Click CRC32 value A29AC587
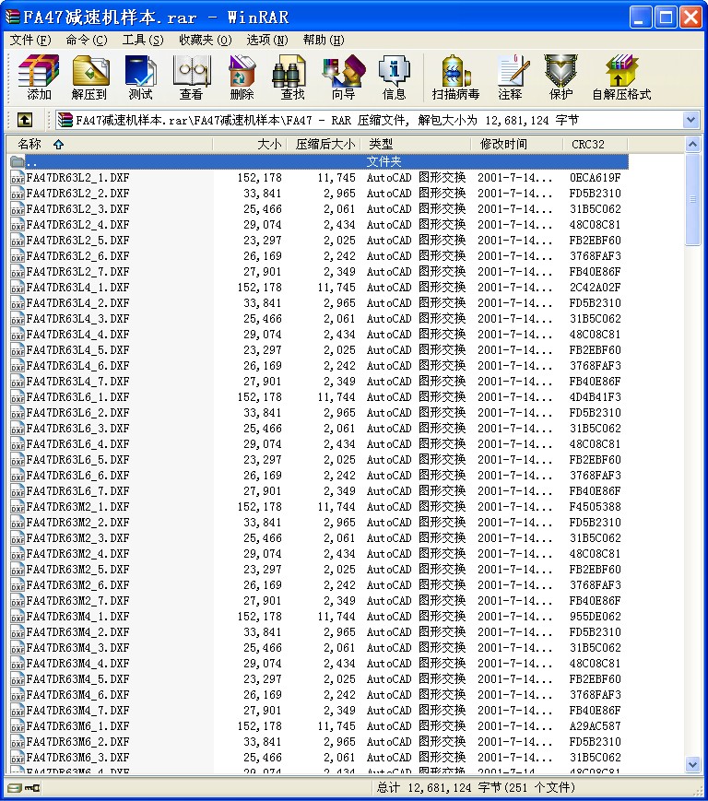 click(x=596, y=726)
